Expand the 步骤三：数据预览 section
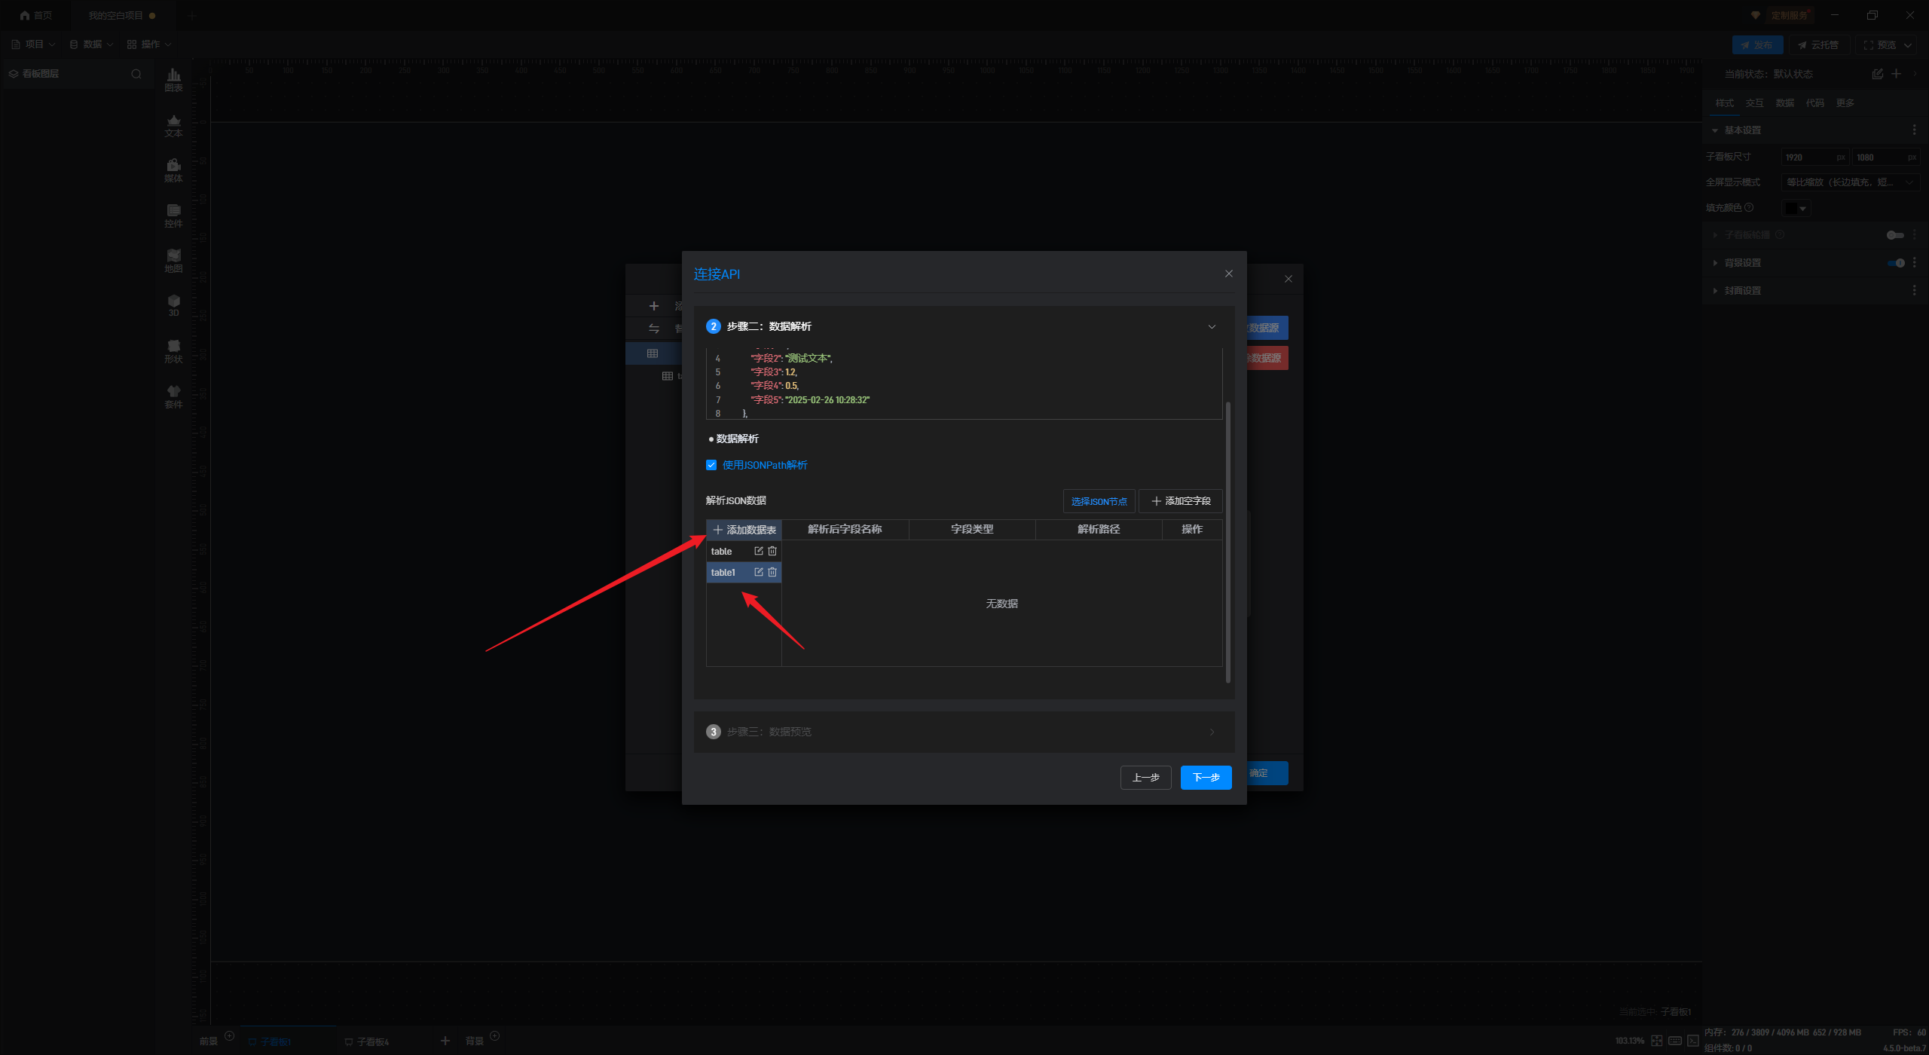This screenshot has width=1929, height=1055. (x=1212, y=732)
